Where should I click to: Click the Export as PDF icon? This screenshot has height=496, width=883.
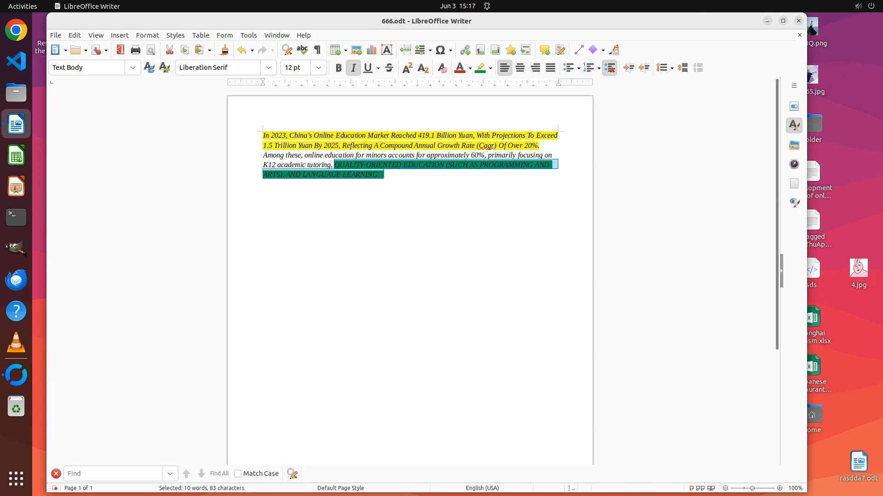point(120,50)
